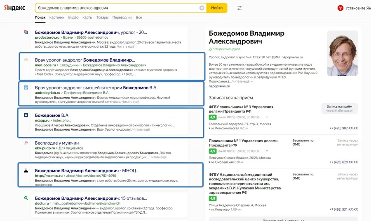Click the 4,9 rating badge for Поликлиника № 3

coord(212,117)
